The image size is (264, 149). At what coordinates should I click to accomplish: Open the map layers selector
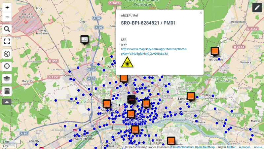pyautogui.click(x=7, y=79)
